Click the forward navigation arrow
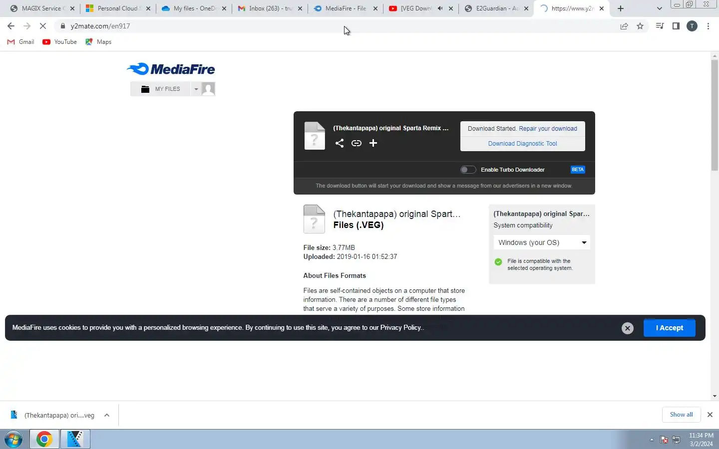 click(27, 26)
